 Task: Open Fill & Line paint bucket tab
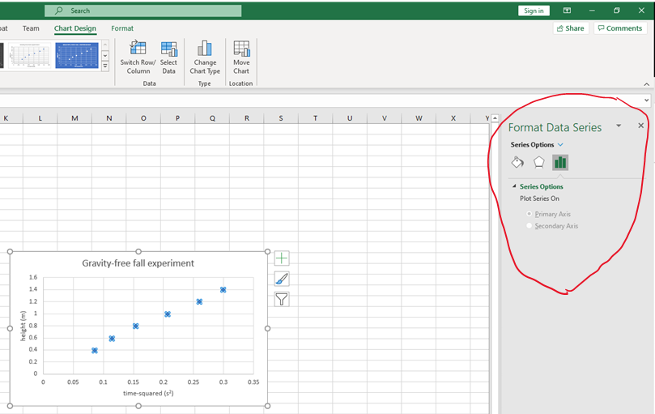click(x=517, y=162)
